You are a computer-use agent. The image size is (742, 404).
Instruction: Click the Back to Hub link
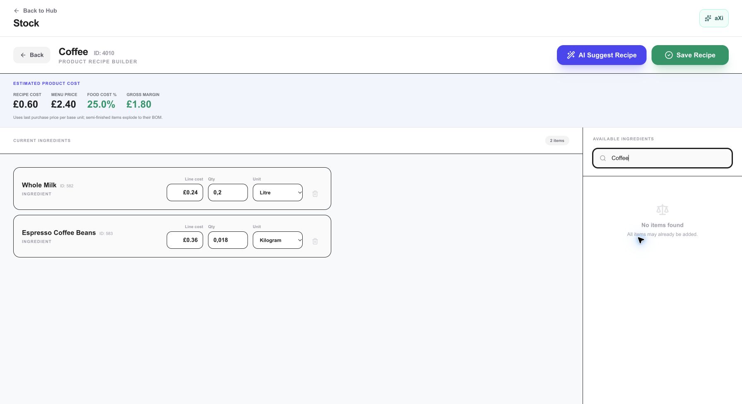36,11
